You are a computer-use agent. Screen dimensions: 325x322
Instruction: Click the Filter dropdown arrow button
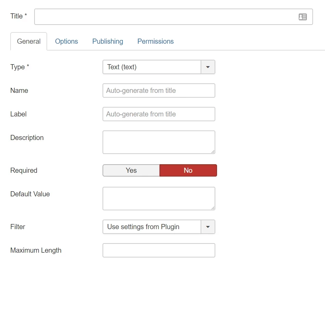coord(208,227)
